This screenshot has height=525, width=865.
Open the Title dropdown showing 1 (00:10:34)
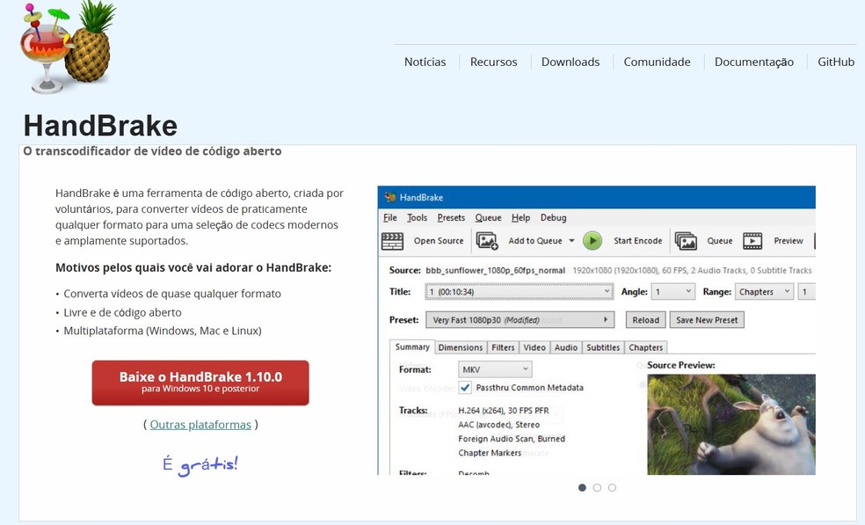pyautogui.click(x=520, y=292)
